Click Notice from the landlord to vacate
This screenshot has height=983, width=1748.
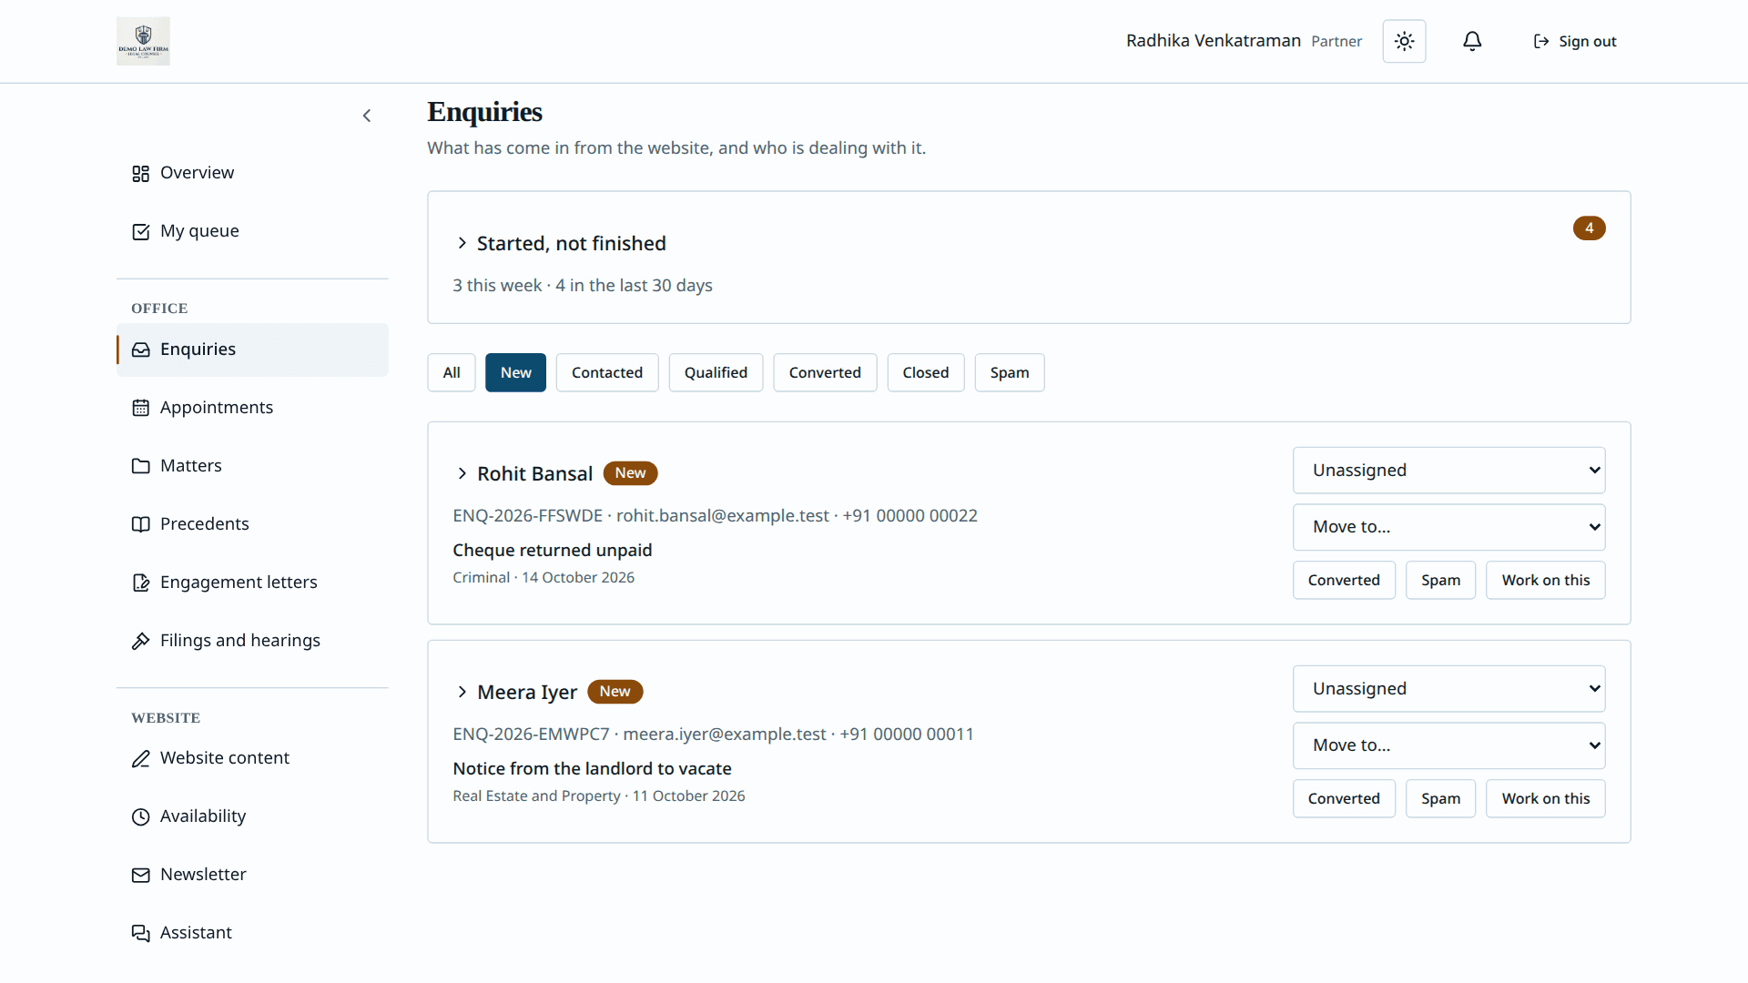(593, 768)
